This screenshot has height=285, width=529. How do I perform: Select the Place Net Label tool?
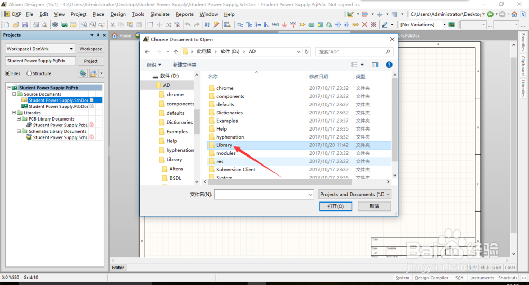pyautogui.click(x=275, y=25)
